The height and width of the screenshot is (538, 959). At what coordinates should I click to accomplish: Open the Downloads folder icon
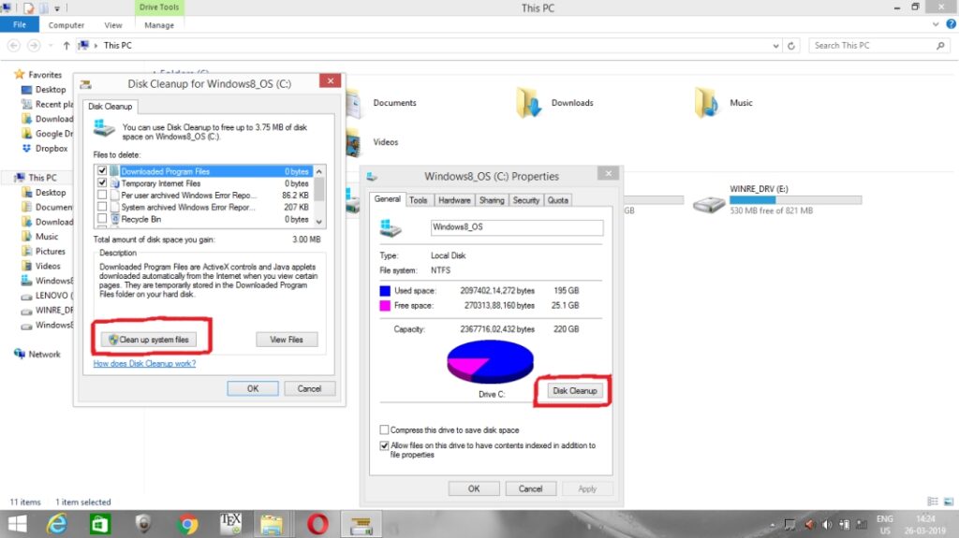tap(528, 103)
